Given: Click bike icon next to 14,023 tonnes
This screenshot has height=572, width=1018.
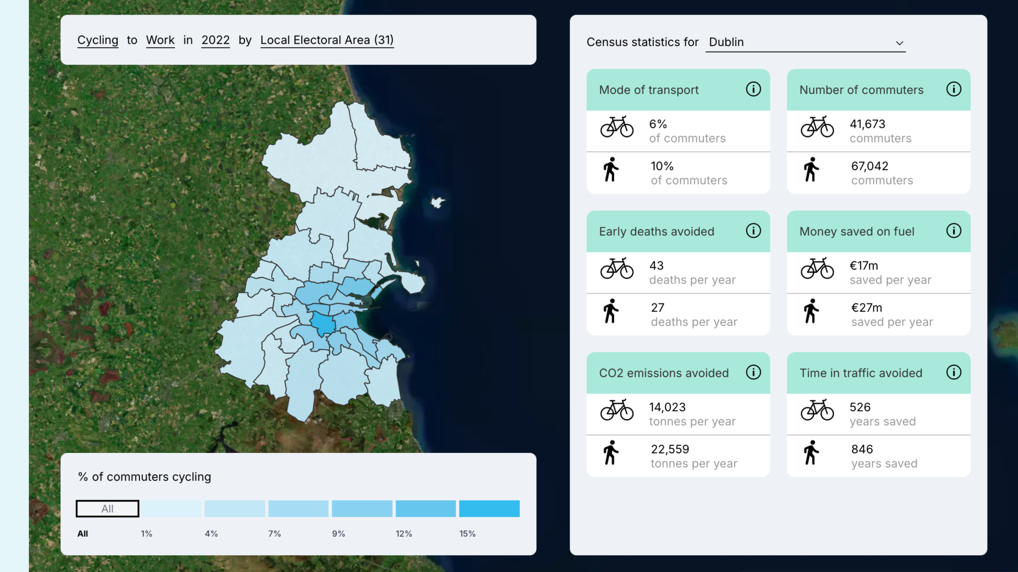Looking at the screenshot, I should click(617, 410).
